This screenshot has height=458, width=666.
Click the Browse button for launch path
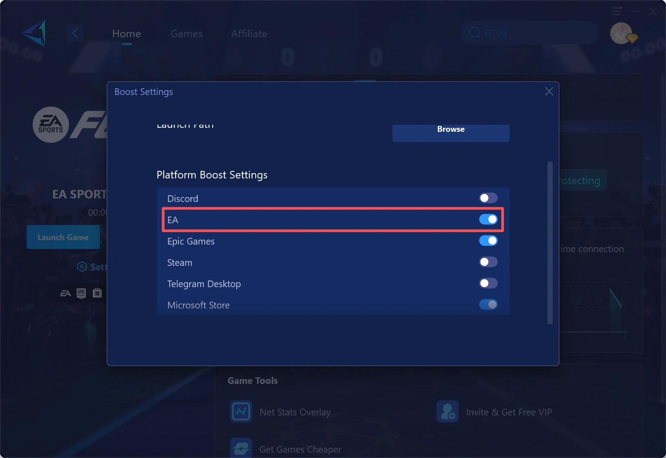pyautogui.click(x=451, y=133)
